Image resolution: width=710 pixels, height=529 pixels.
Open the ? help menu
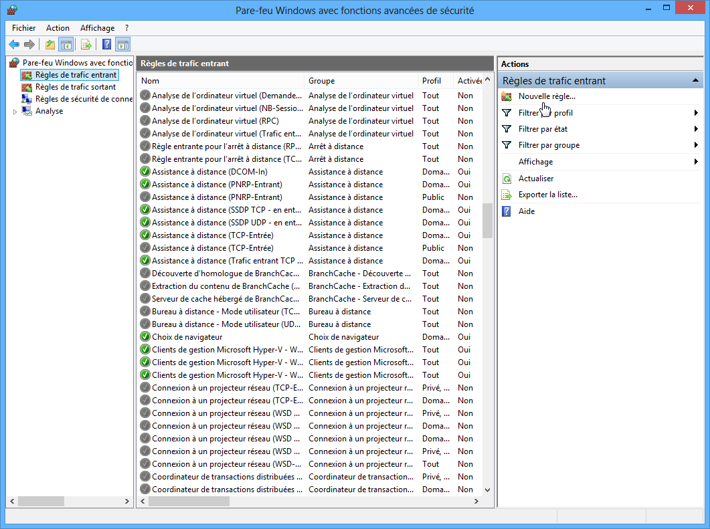coord(126,28)
